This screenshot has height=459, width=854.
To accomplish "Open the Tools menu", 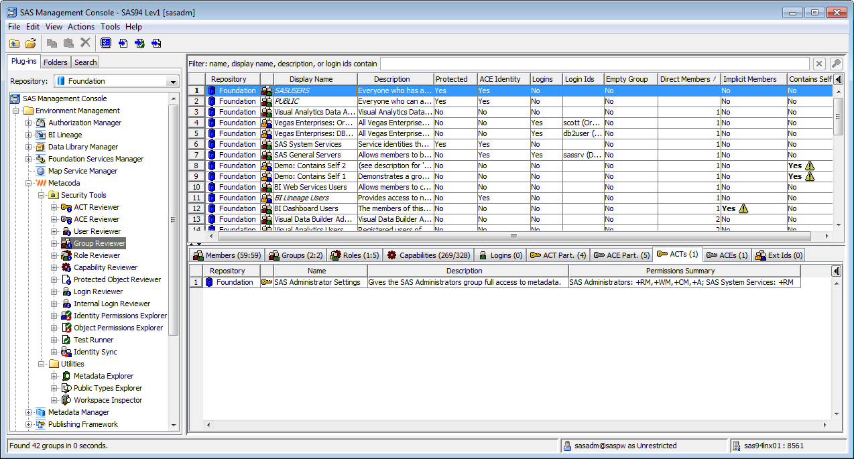I will click(x=110, y=27).
